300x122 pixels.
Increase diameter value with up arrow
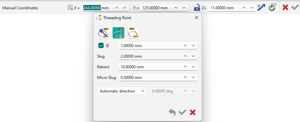coord(185,46)
